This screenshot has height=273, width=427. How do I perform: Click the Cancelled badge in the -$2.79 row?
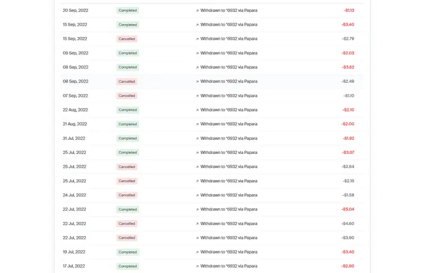[127, 39]
